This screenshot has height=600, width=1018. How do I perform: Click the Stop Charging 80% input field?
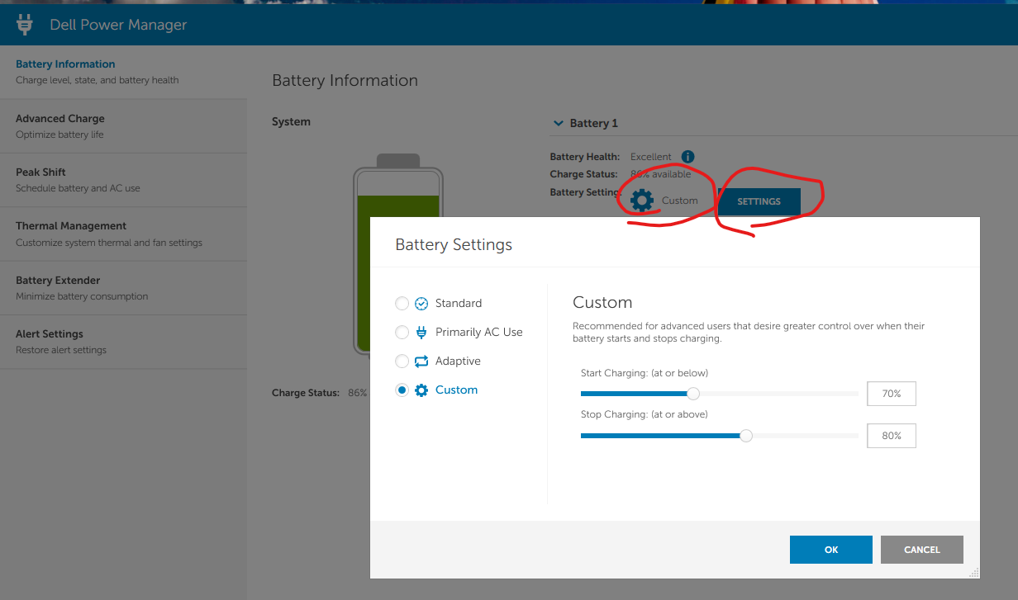(x=892, y=436)
